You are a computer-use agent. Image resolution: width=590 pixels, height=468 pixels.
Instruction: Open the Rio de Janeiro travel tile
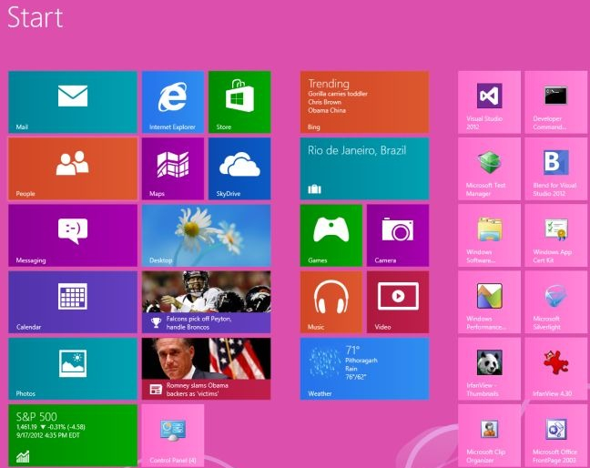click(x=364, y=168)
